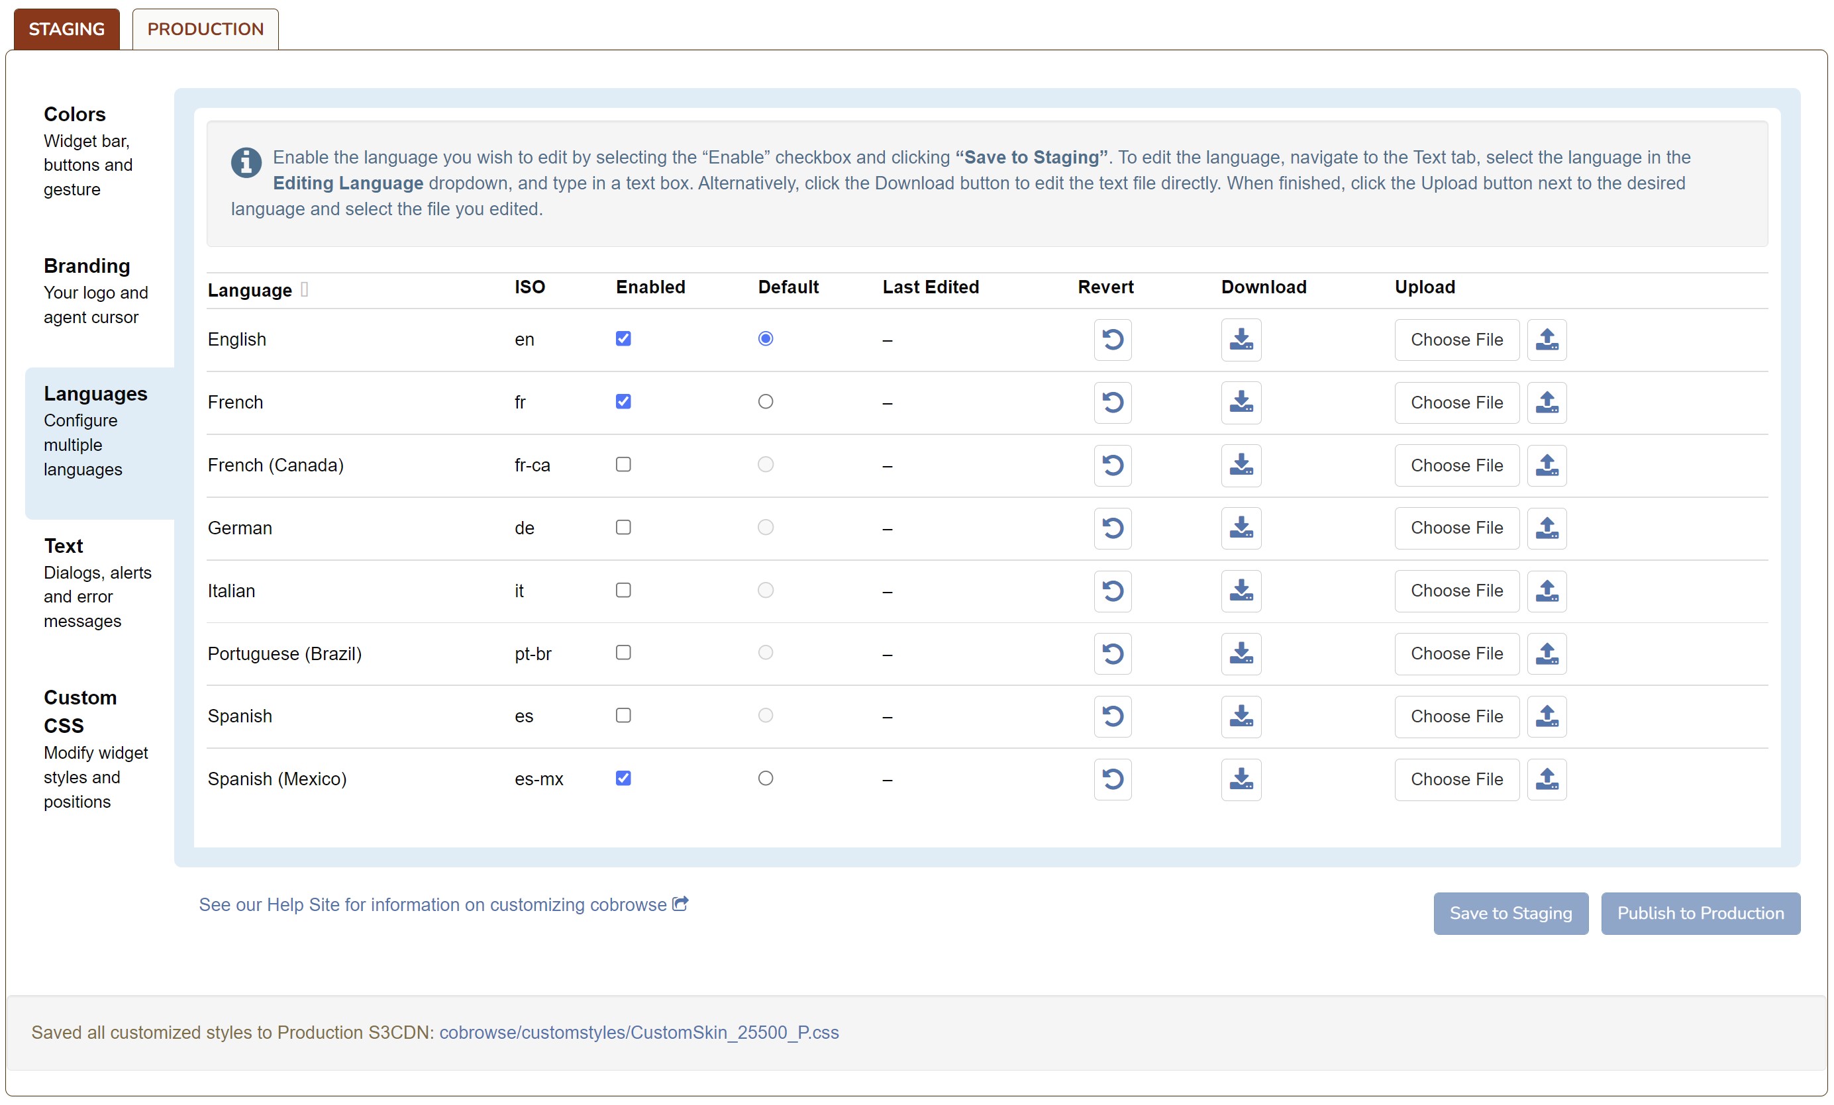1834x1105 pixels.
Task: Download the Spanish (Mexico) text file
Action: tap(1241, 779)
